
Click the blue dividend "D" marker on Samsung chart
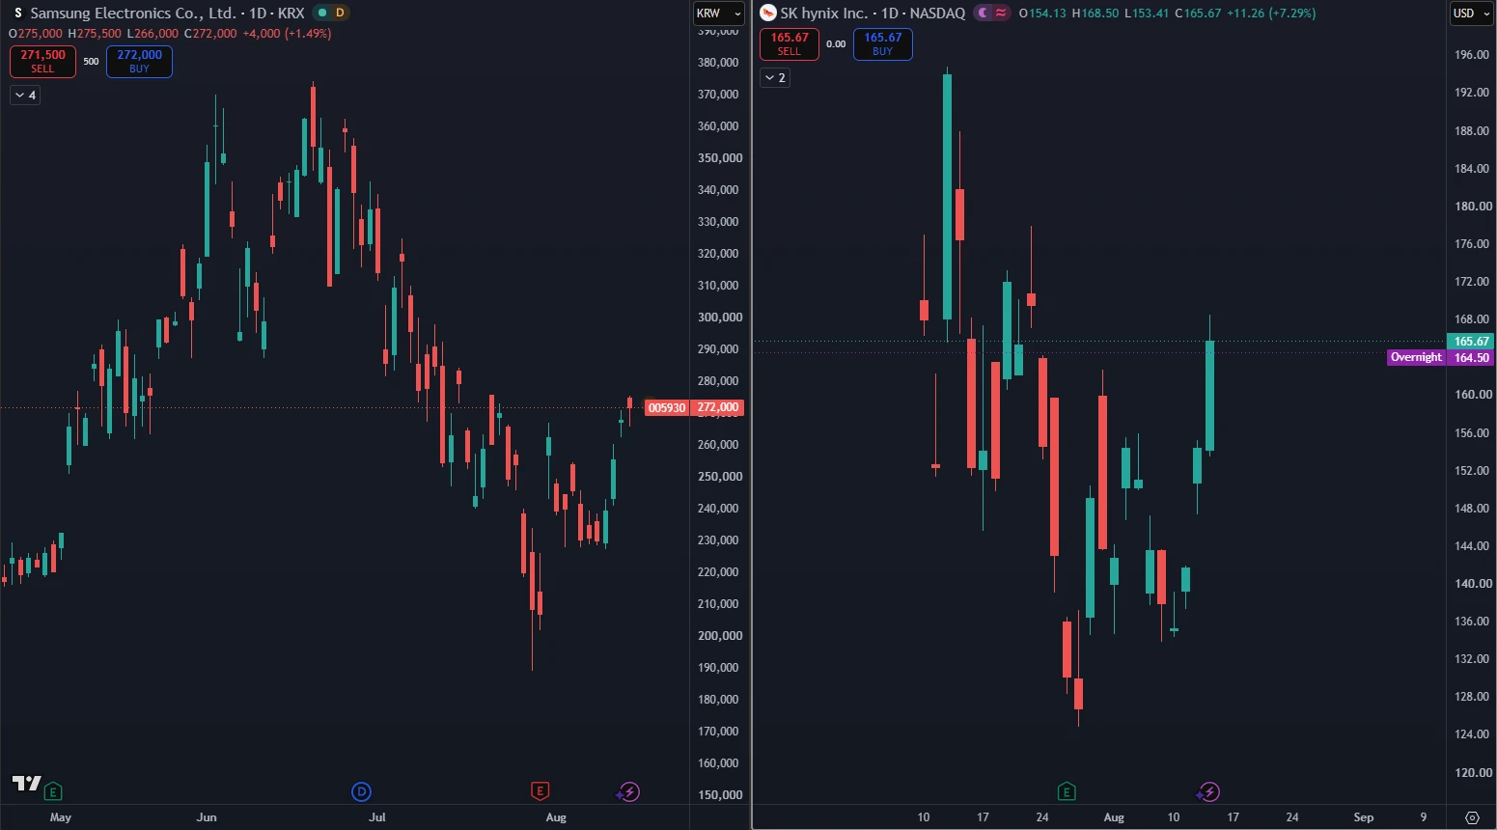[x=361, y=792]
